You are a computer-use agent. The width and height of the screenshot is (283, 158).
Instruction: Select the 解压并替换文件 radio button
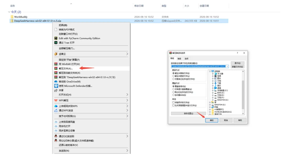pos(173,73)
